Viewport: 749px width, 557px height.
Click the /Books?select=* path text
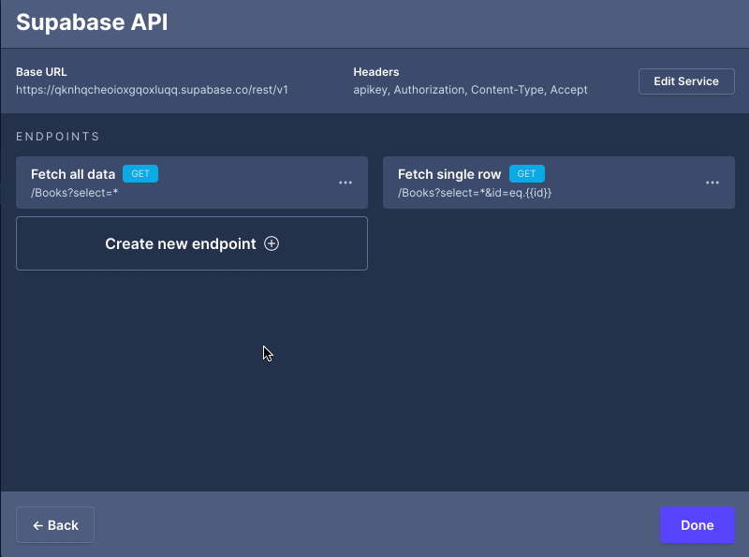click(x=75, y=193)
